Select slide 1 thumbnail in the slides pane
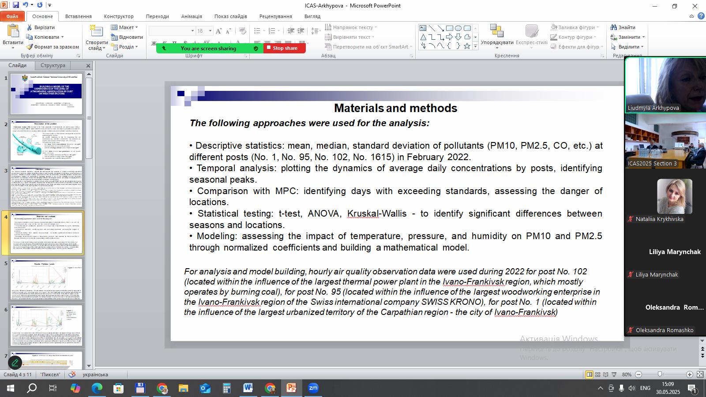Image resolution: width=706 pixels, height=397 pixels. [46, 94]
